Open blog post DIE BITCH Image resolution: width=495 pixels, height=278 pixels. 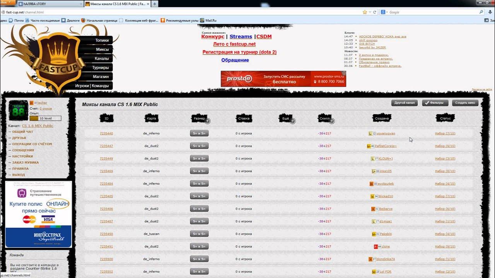367,44
